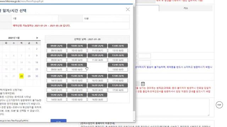Click the full 13:40 (4/4) slot
Image resolution: width=227 pixels, height=127 pixels.
[118, 65]
